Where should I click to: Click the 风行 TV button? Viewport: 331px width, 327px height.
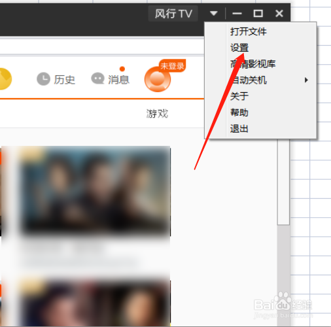(x=173, y=14)
